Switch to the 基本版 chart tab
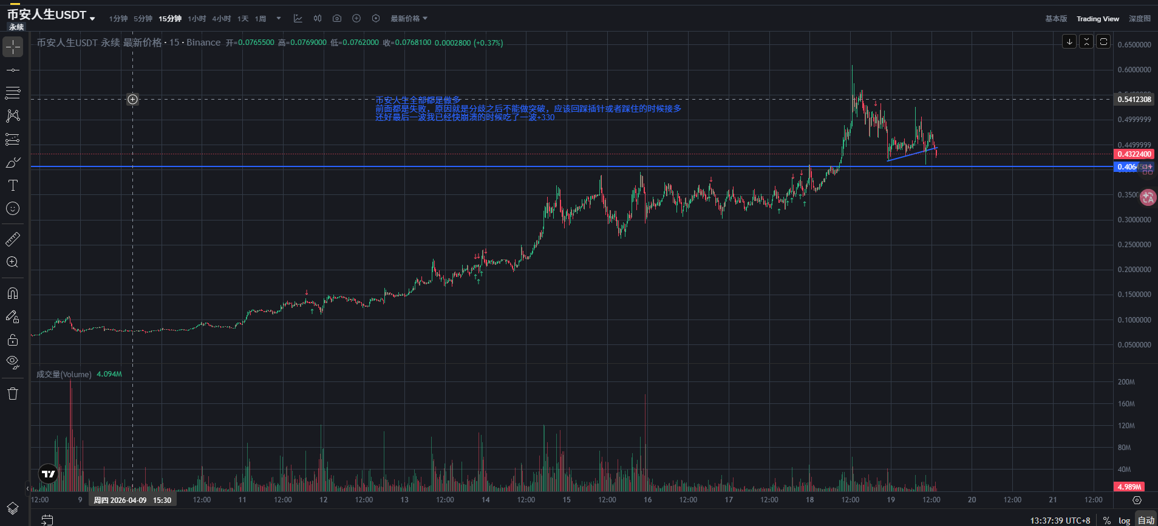The width and height of the screenshot is (1158, 526). pyautogui.click(x=1056, y=19)
